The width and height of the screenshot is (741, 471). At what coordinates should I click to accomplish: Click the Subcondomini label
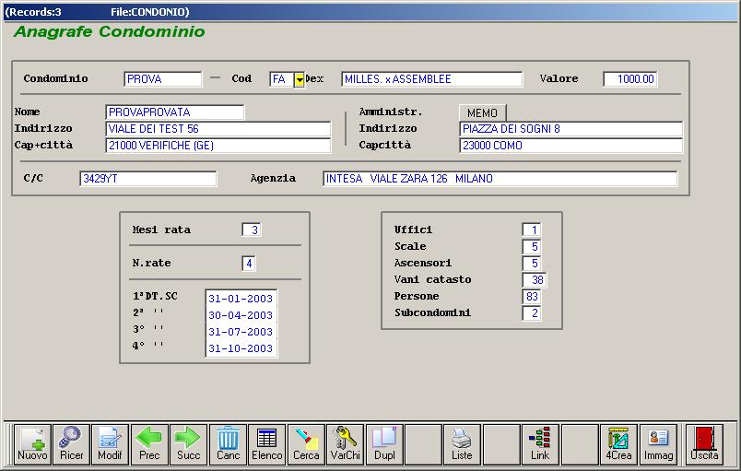coord(432,312)
